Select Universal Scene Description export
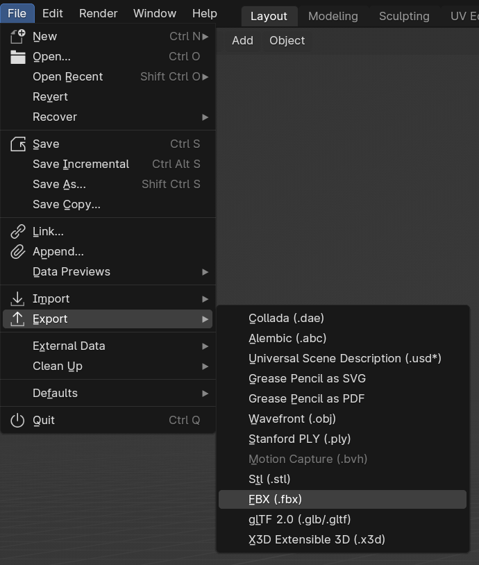 342,359
